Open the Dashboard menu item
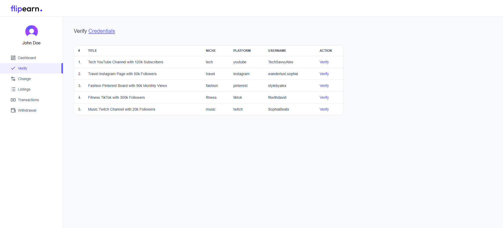Screen dimensions: 503x228 27,58
